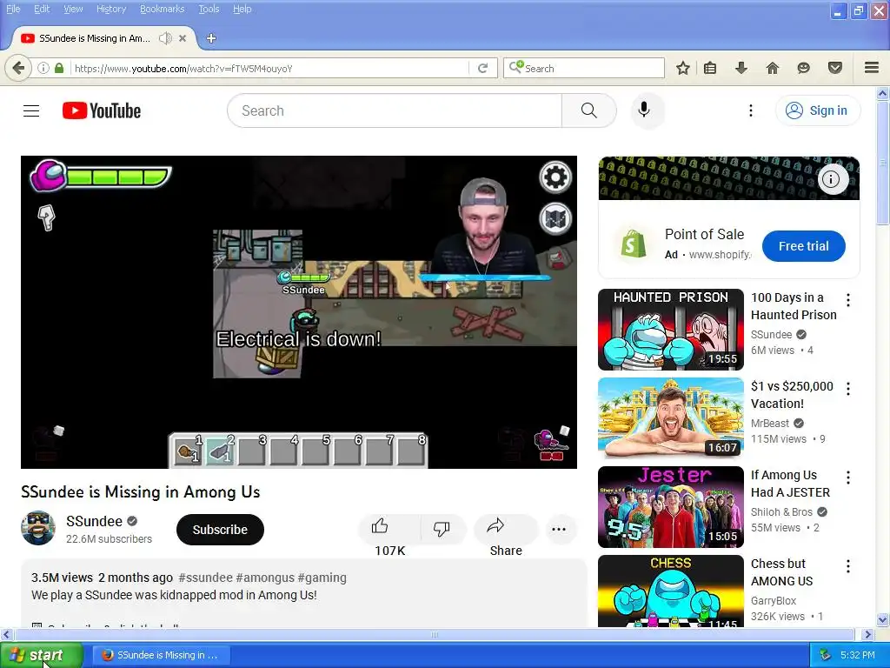
Task: Click the chat smiley toolbar icon
Action: click(803, 68)
